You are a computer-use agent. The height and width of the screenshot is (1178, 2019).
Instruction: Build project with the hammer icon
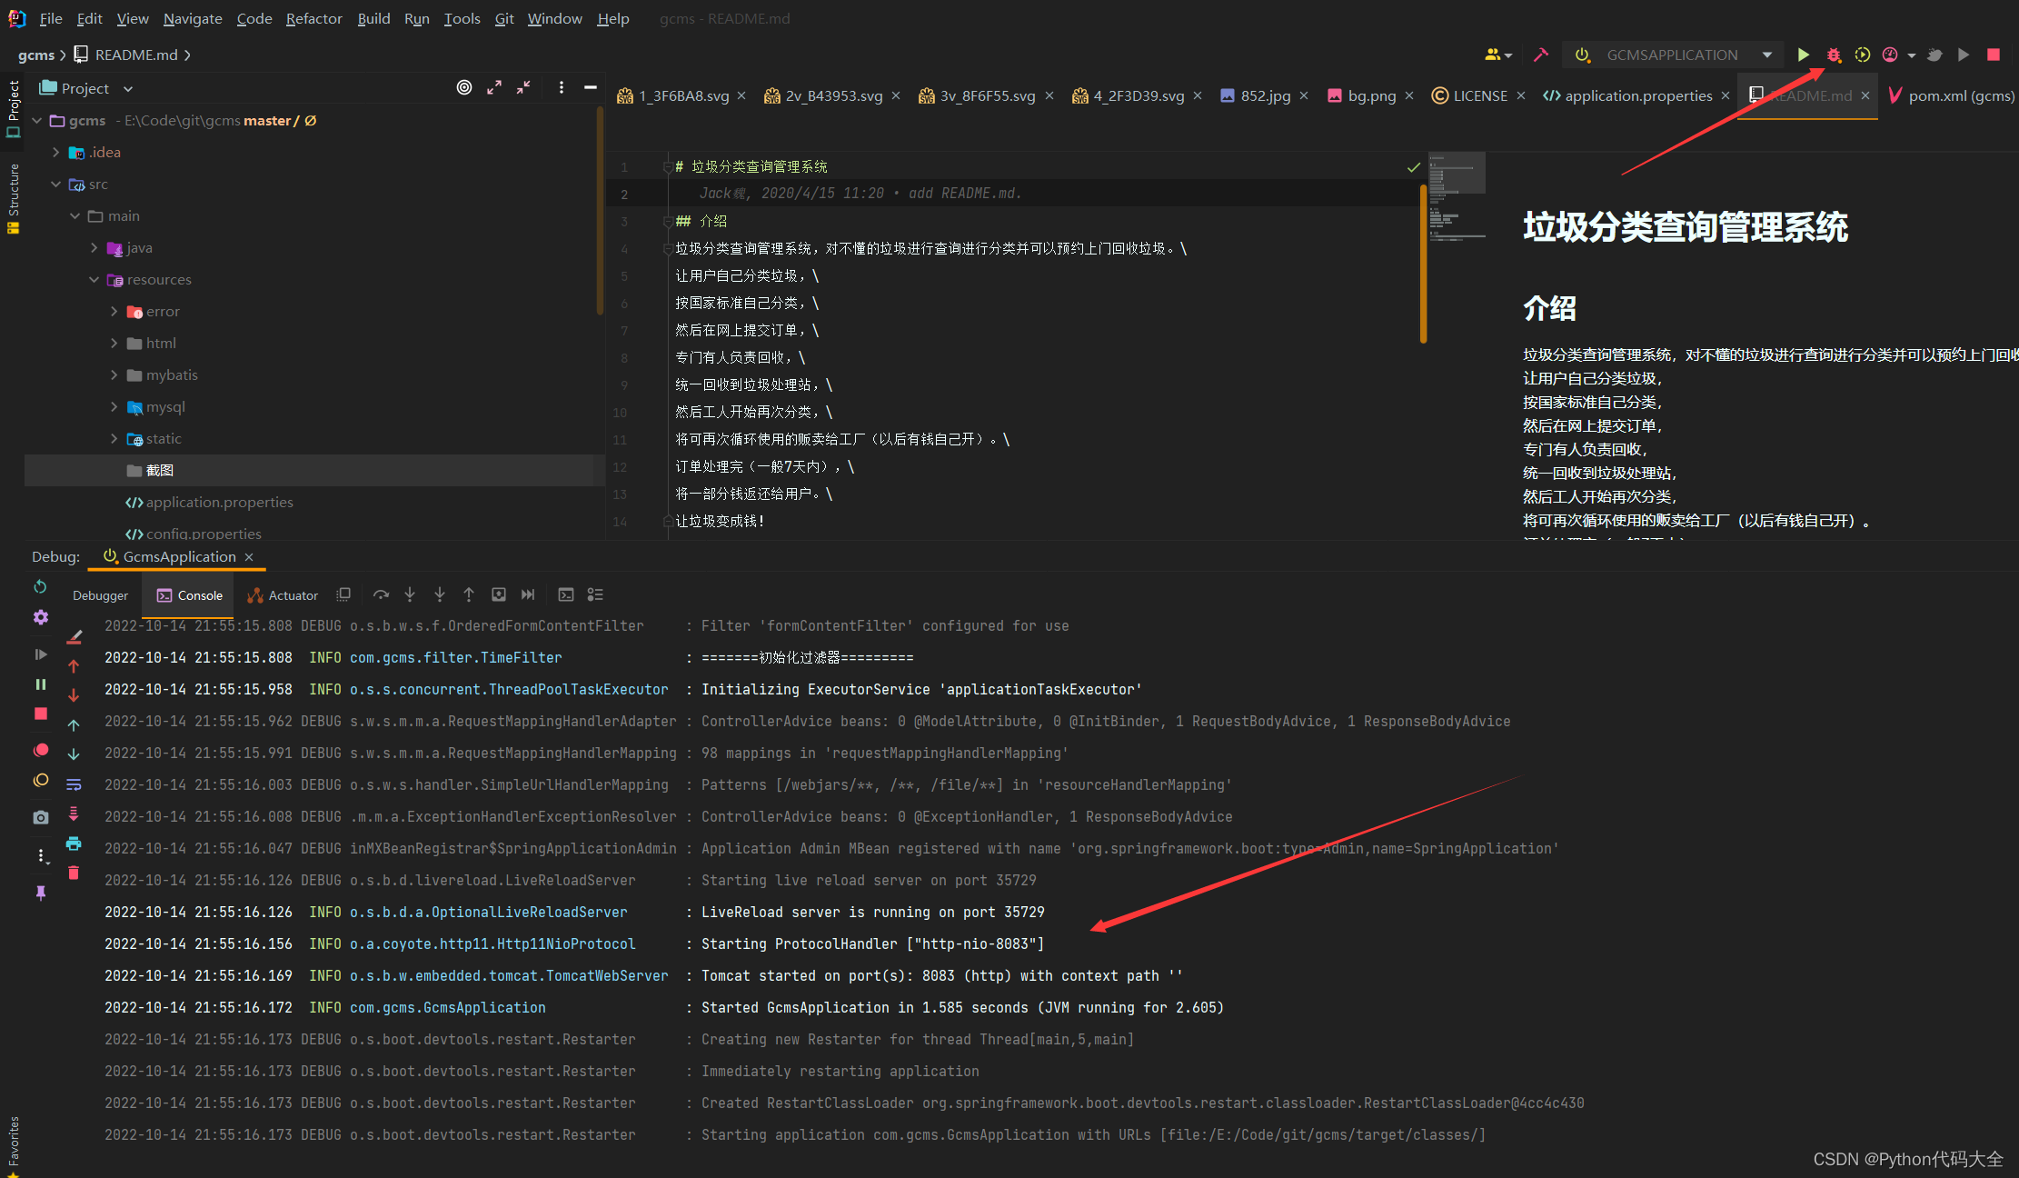click(1540, 55)
